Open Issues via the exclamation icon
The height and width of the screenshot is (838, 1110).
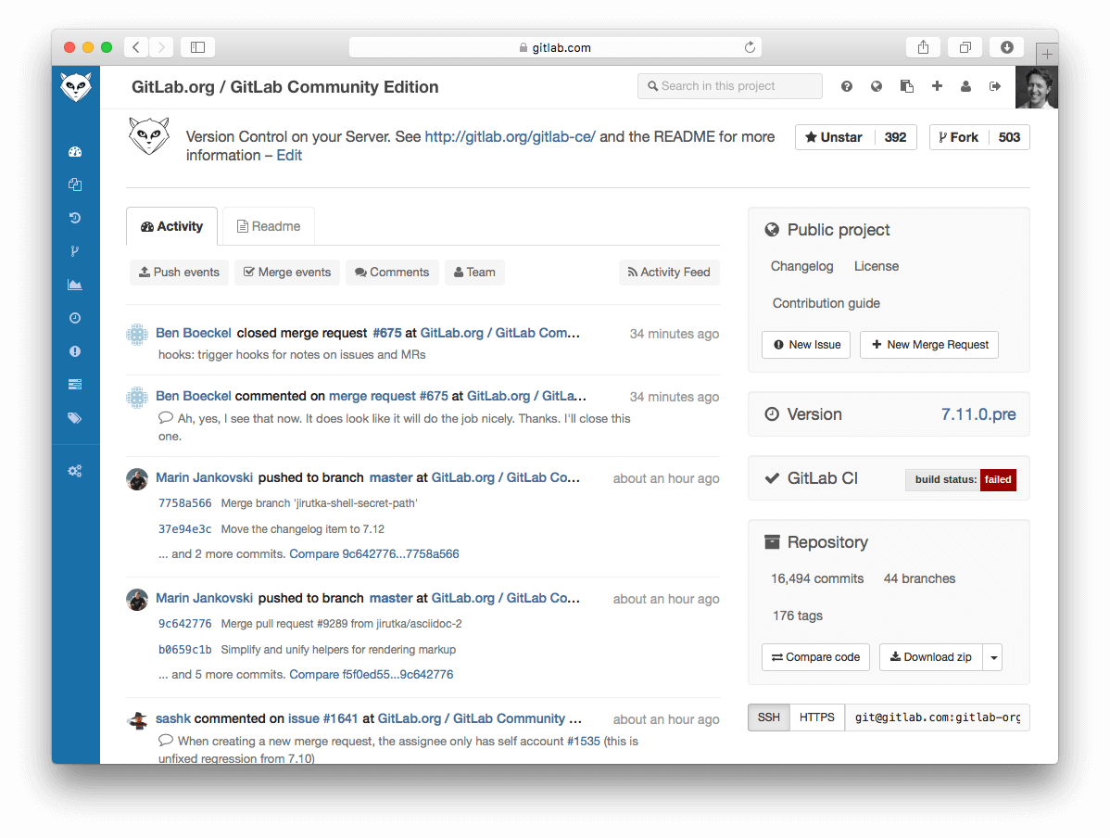pyautogui.click(x=76, y=351)
